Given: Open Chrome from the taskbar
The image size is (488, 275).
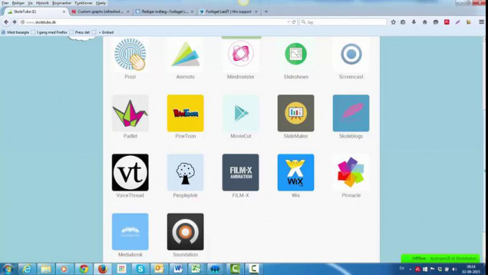Looking at the screenshot, I should [83, 269].
